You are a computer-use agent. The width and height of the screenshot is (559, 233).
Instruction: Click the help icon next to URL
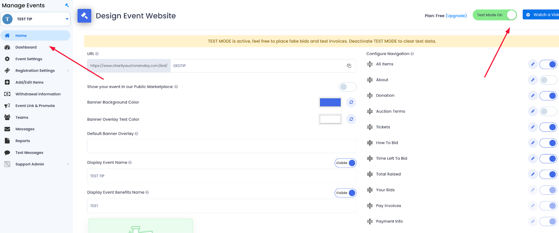tap(97, 54)
